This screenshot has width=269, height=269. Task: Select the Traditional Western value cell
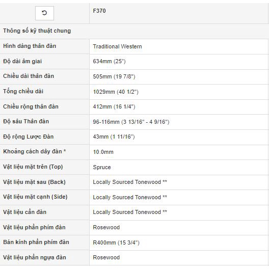tap(117, 46)
